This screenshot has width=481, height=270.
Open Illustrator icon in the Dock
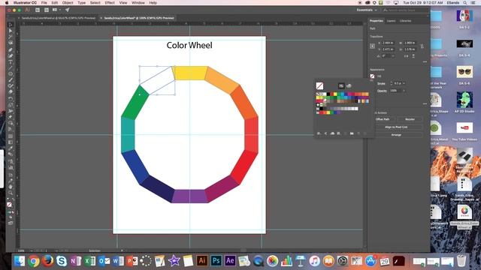click(x=202, y=261)
